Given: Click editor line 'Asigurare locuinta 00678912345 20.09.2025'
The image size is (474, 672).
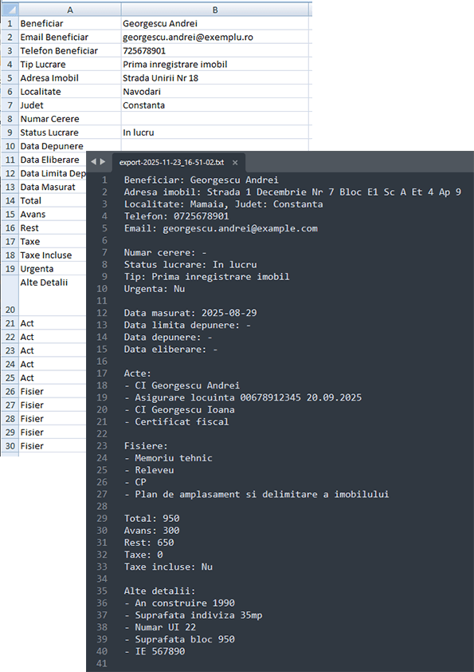Looking at the screenshot, I should (243, 397).
